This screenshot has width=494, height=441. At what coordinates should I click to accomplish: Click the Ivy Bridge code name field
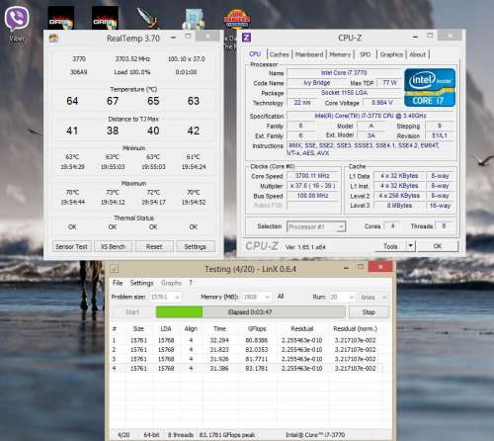[x=316, y=83]
